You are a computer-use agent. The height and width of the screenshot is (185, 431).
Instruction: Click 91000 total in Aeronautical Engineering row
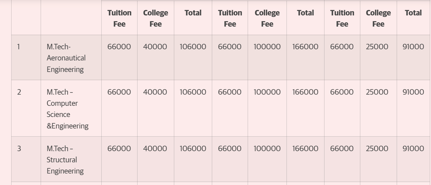413,47
